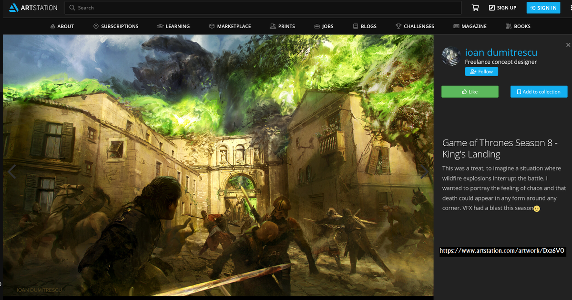Open the Magazine menu item

pyautogui.click(x=470, y=26)
